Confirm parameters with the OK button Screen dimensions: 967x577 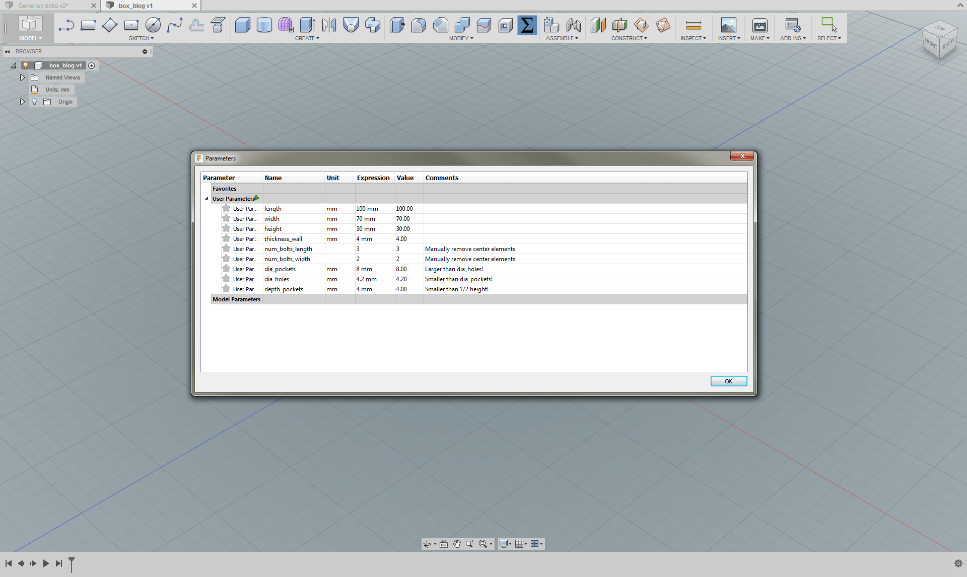728,381
